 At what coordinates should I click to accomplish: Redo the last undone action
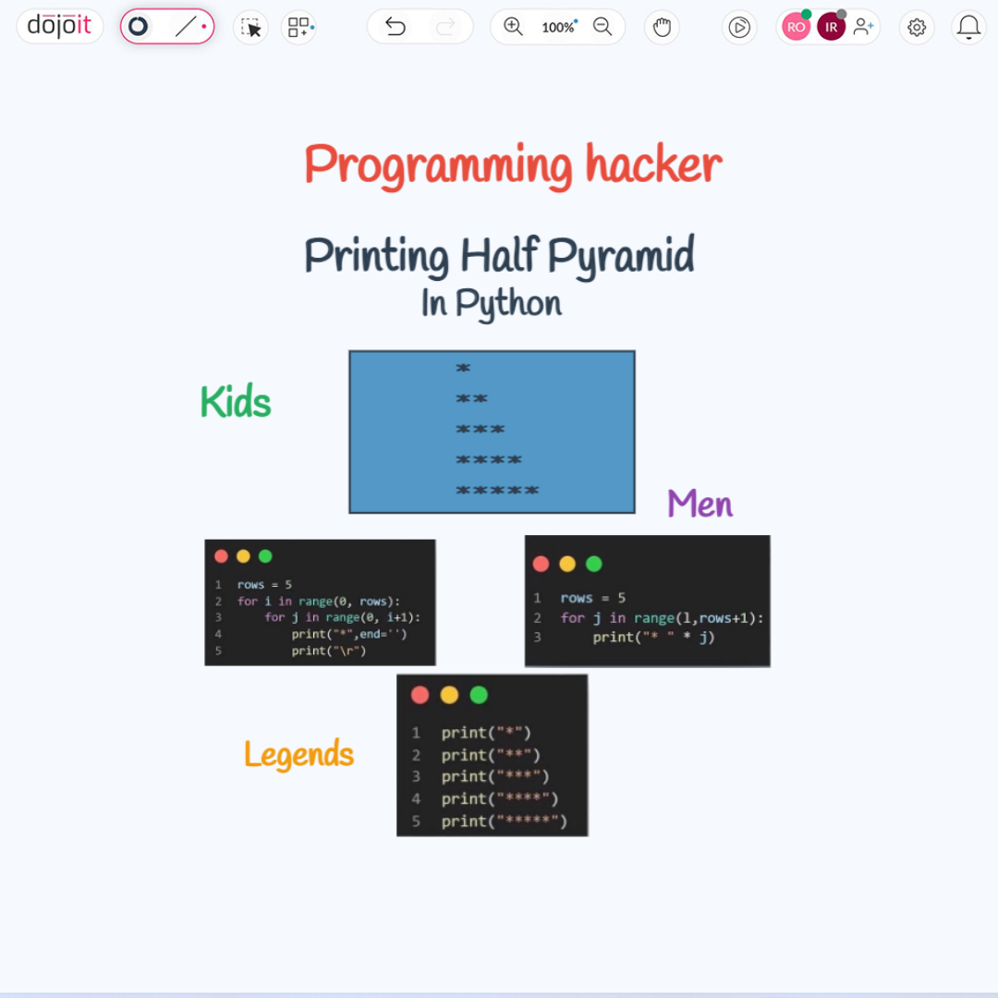pyautogui.click(x=445, y=27)
